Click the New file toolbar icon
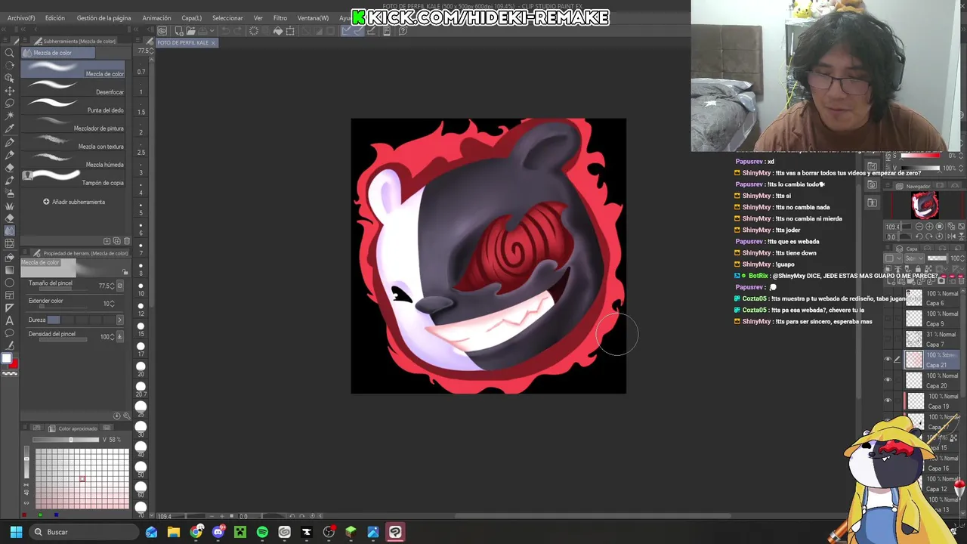Screen dimensions: 967x544 point(179,31)
